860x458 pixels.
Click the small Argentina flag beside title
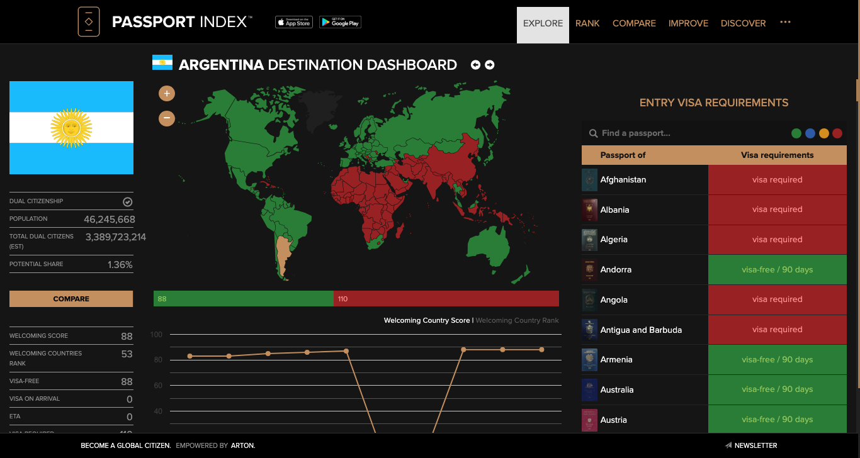[162, 62]
